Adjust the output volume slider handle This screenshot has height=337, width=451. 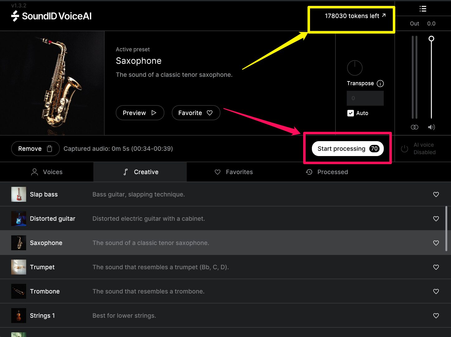(x=431, y=39)
